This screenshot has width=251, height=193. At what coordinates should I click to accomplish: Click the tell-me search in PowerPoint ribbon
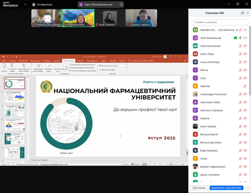click(141, 61)
